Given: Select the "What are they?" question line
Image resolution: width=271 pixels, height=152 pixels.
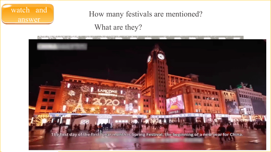Looking at the screenshot, I should [118, 27].
